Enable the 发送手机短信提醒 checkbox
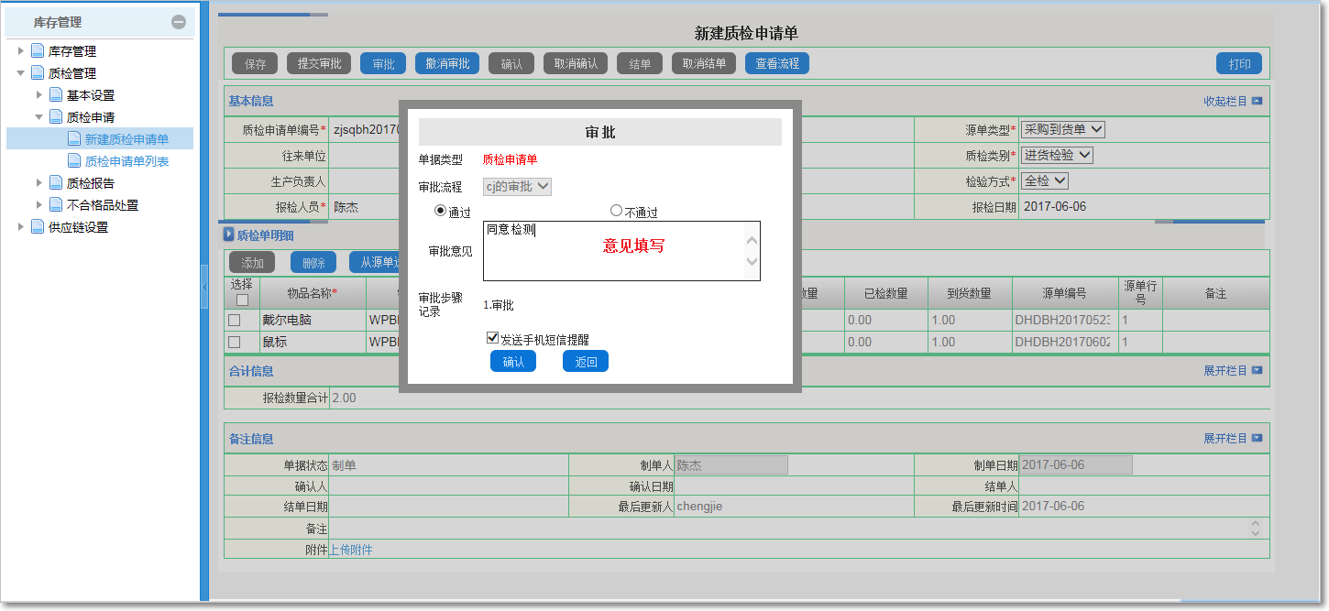The image size is (1329, 611). coord(492,336)
